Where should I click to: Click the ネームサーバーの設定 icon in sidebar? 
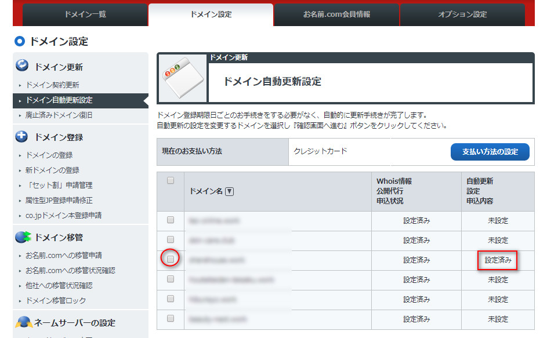pos(23,322)
